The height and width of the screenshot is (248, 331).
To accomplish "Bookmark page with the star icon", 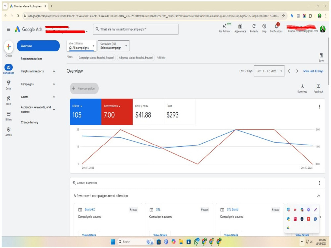I will [x=283, y=16].
